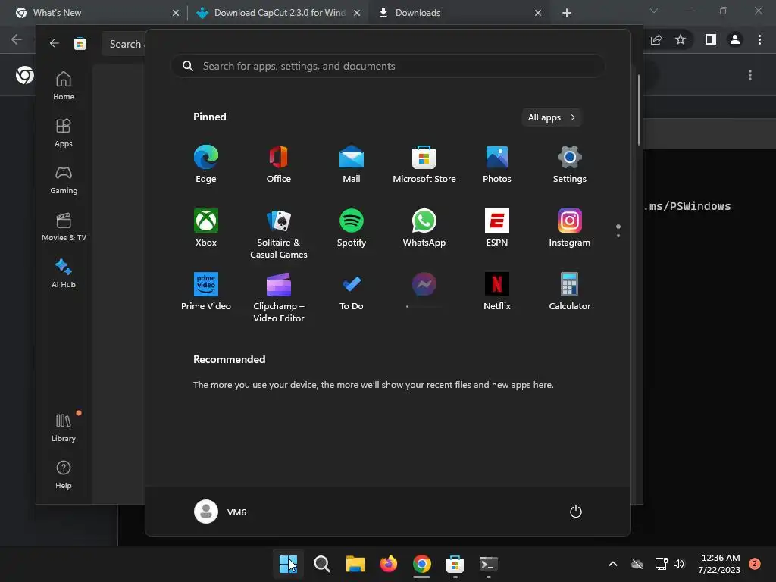The width and height of the screenshot is (776, 582).
Task: Toggle Chrome side panel
Action: [711, 39]
